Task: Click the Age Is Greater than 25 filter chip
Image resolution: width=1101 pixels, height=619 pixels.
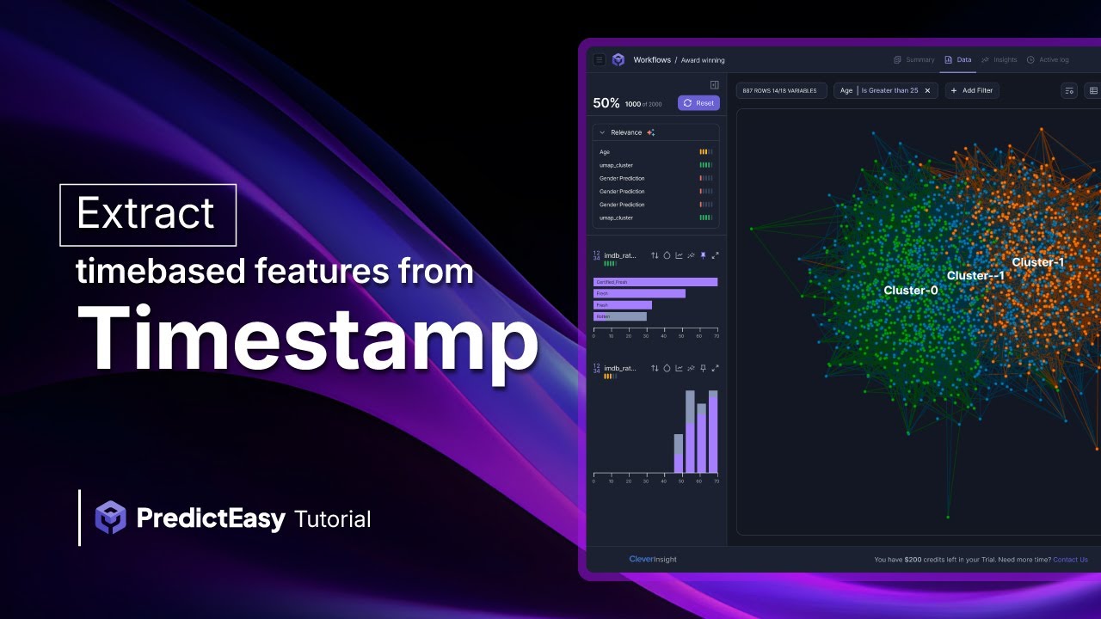Action: 886,90
